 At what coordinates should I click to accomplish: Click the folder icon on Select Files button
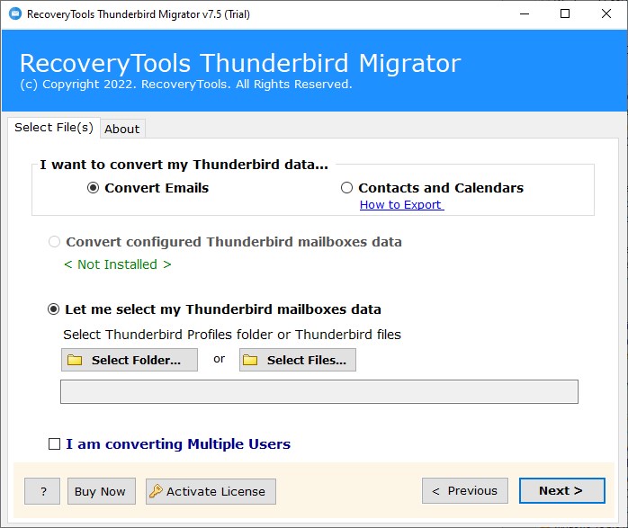pos(250,361)
